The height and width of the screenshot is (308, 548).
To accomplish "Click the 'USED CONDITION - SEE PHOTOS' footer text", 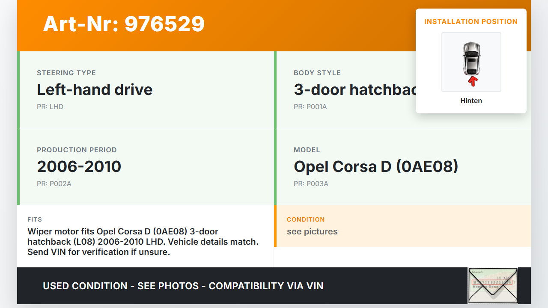I will tap(183, 286).
